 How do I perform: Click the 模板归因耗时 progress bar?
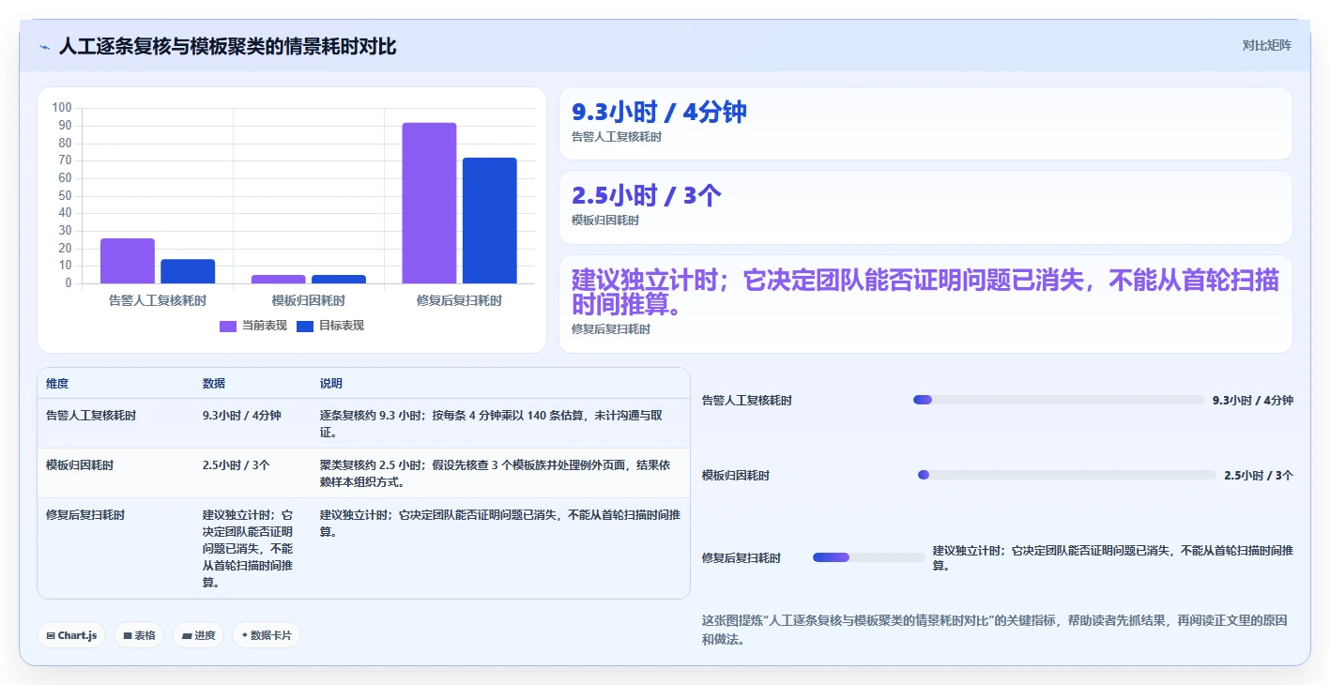point(1067,475)
